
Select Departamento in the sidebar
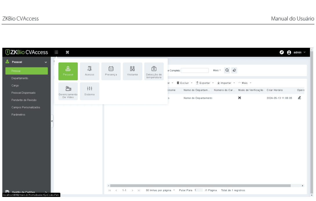click(20, 78)
